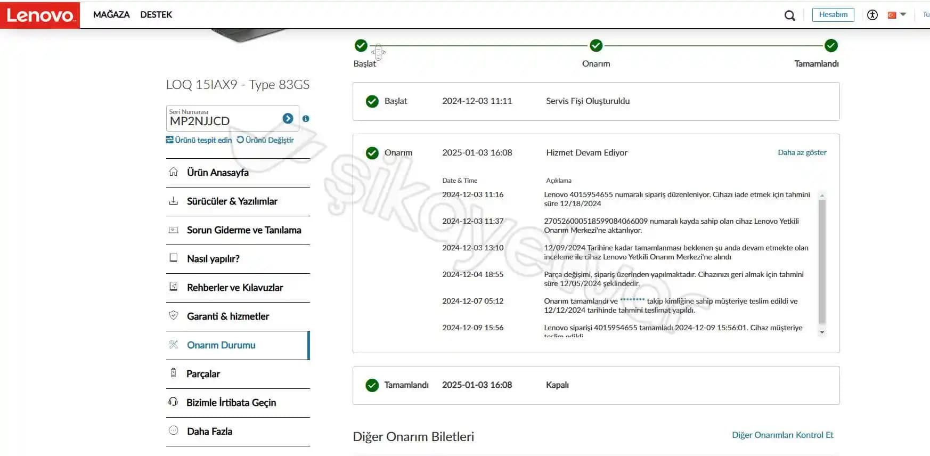
Task: Click the Ürünü tespit edin detect icon
Action: click(169, 140)
